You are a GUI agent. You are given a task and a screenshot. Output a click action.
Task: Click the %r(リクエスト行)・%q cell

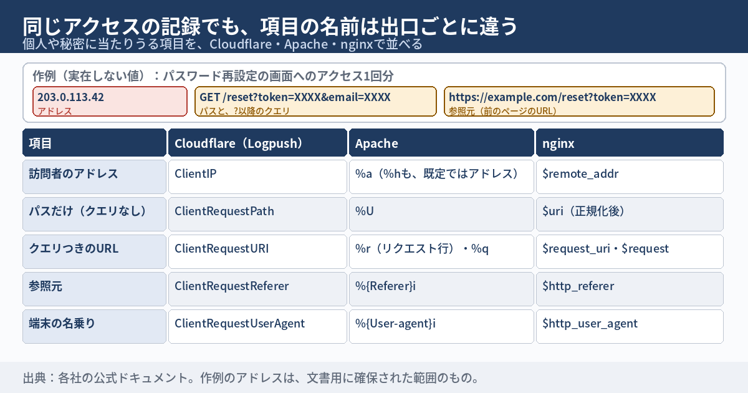pos(441,251)
